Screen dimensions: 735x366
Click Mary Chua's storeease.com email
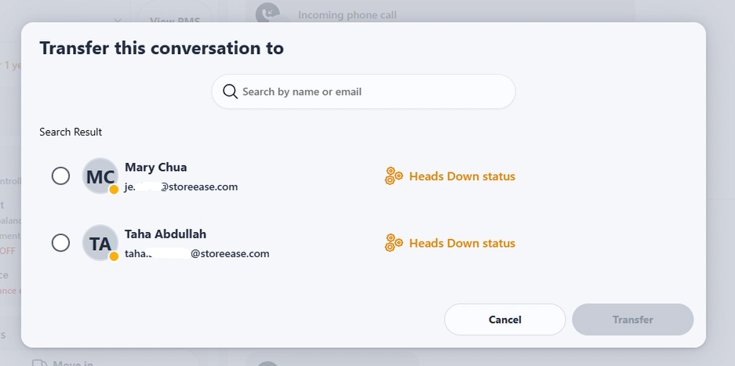(x=181, y=187)
